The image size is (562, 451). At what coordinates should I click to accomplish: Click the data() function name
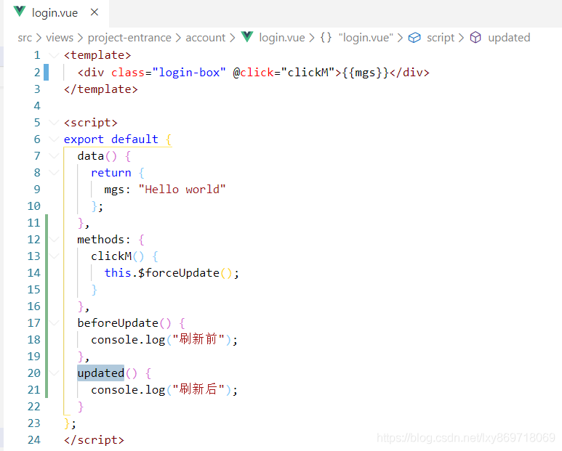pos(91,155)
